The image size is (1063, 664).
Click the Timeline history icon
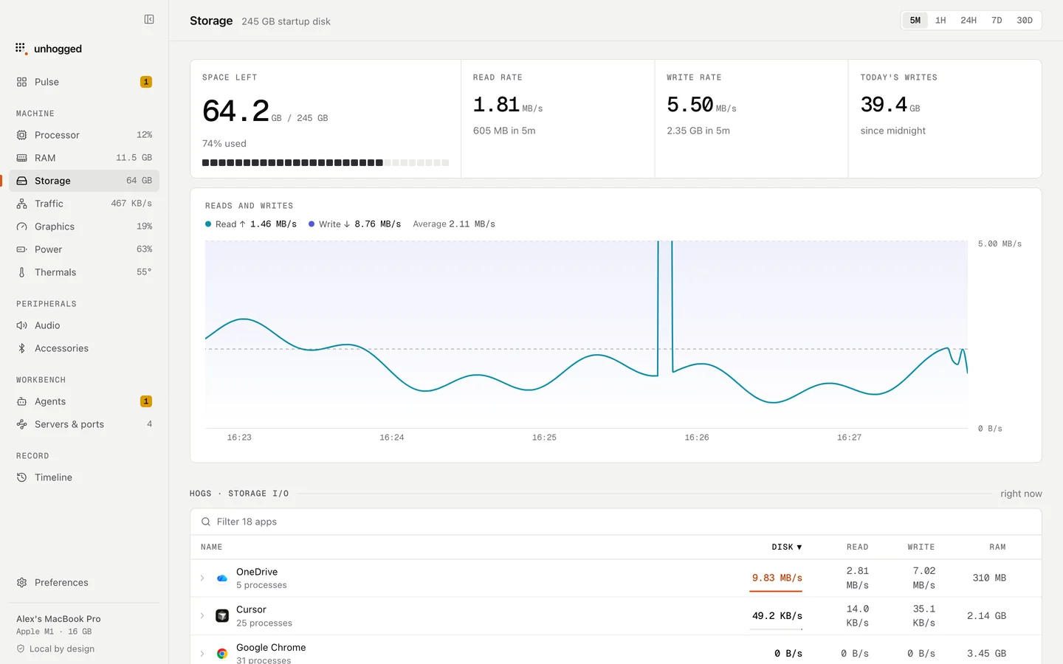click(x=21, y=477)
